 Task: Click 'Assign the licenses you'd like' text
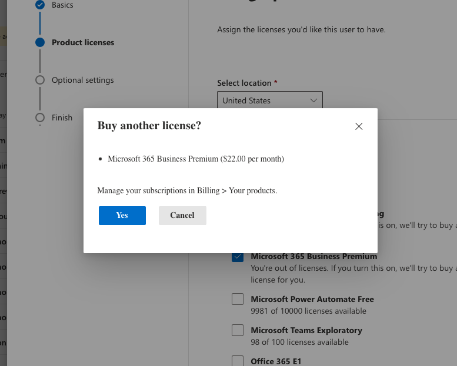[x=301, y=30]
